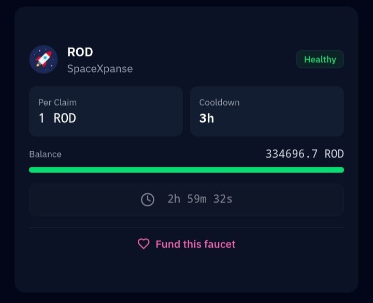This screenshot has width=373, height=303.
Task: Click the SpaceXpanse subtitle text
Action: (100, 69)
